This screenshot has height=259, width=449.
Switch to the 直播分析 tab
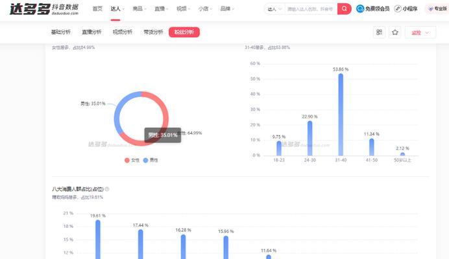click(91, 32)
